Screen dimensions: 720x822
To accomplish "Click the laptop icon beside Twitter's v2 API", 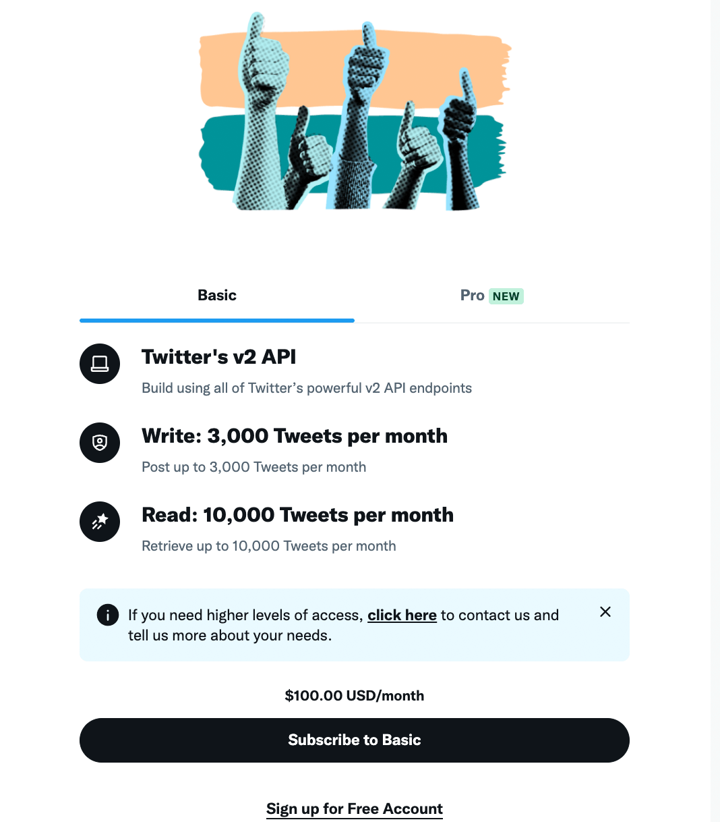I will (x=100, y=364).
